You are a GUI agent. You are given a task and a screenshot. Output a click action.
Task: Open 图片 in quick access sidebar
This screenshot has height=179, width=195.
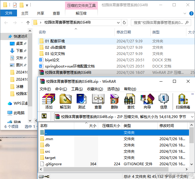[18, 65]
